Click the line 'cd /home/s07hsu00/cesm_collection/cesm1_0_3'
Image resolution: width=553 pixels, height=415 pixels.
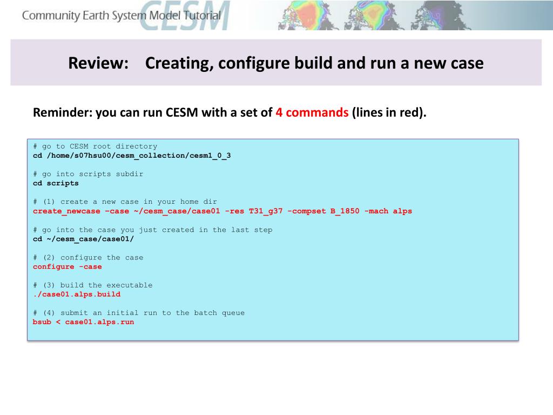click(x=132, y=156)
